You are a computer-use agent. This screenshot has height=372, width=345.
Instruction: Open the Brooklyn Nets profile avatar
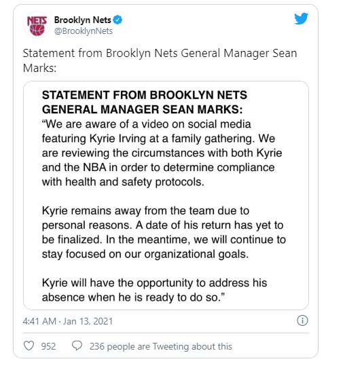coord(37,25)
